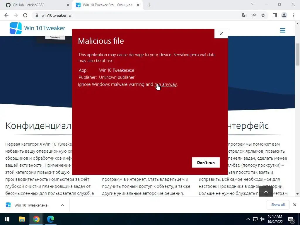Toggle the browser side panel
This screenshot has height=225, width=300.
tap(275, 15)
